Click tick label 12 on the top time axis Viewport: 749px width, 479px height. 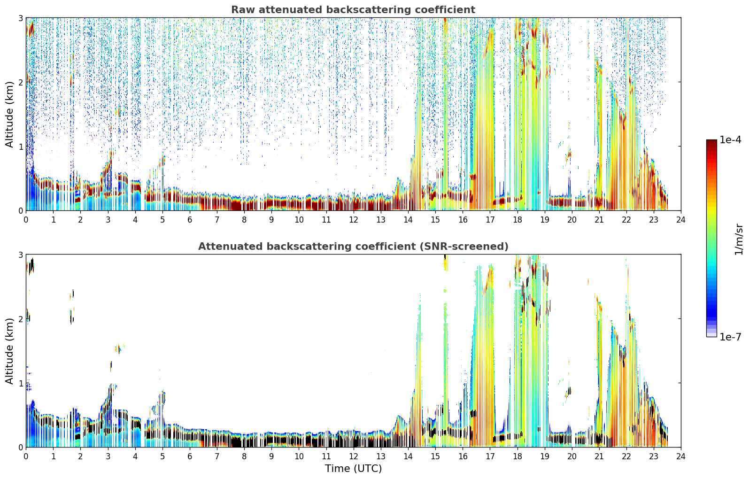pos(353,220)
